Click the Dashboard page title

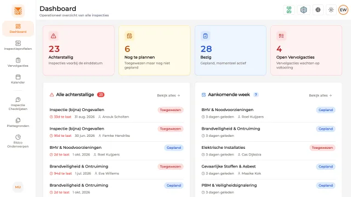(58, 9)
